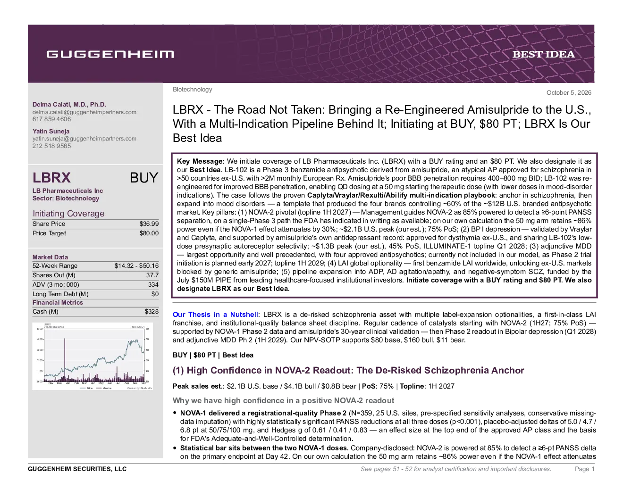Viewport: 623px width, 481px height.
Task: Click bullet text "NOVA-1 delivered a registrational-quality Phase 2"
Action: tap(263, 413)
